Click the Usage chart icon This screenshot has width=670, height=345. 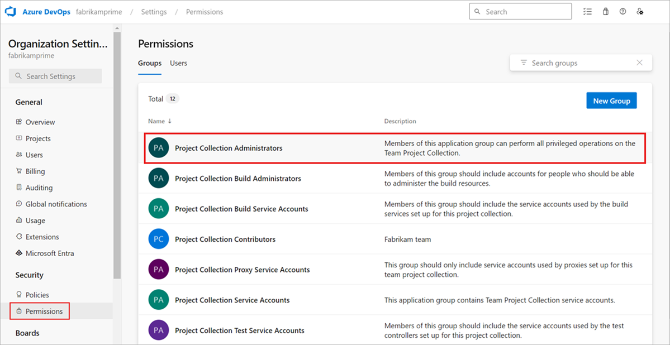(18, 221)
